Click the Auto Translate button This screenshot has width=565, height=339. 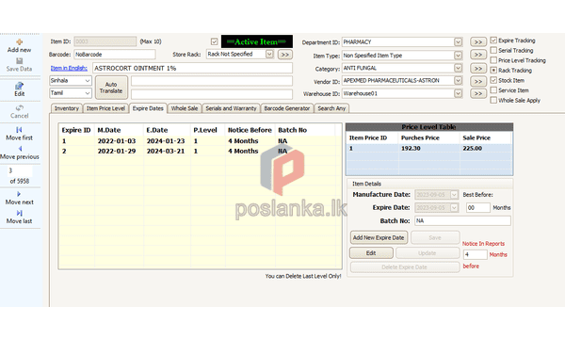pyautogui.click(x=111, y=88)
